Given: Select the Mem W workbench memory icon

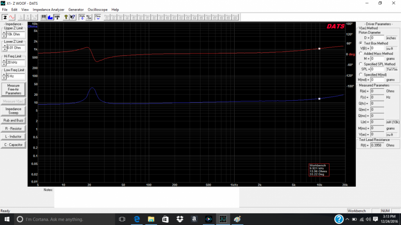Looking at the screenshot, I should [98, 17].
